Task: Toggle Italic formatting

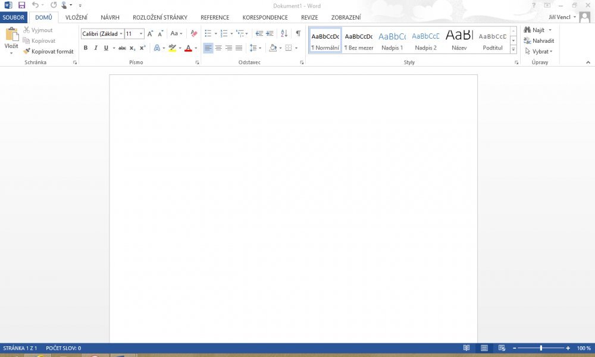Action: 95,48
